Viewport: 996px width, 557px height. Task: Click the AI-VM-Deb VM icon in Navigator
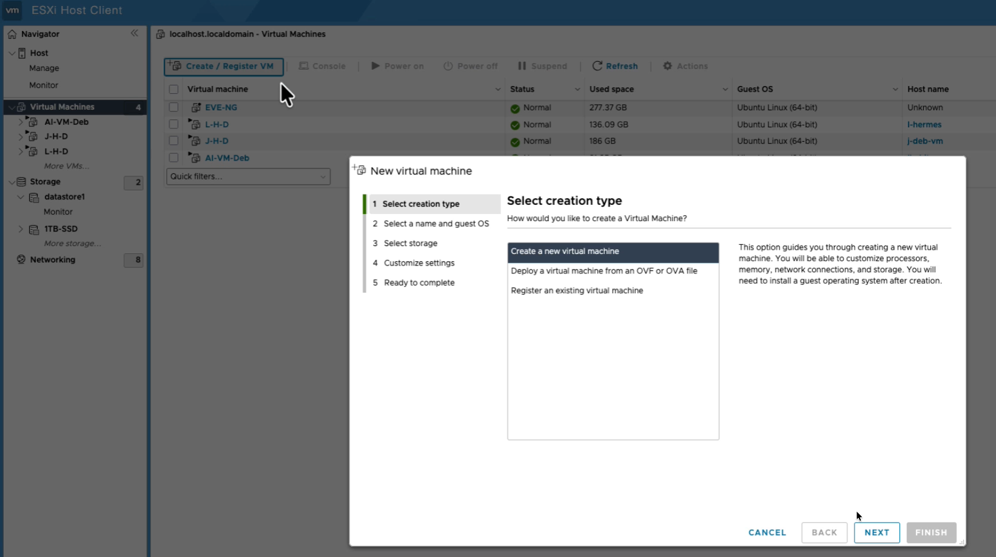tap(32, 121)
